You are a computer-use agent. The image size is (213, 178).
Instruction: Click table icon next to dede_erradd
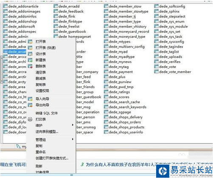click(x=56, y=6)
